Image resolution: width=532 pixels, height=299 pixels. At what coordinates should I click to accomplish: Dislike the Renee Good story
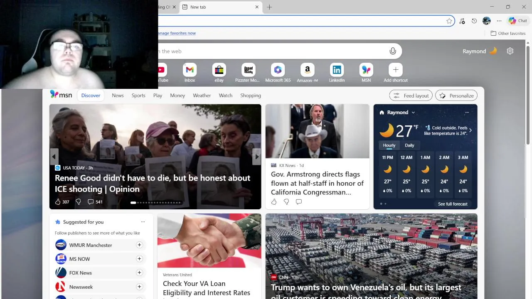click(x=78, y=202)
